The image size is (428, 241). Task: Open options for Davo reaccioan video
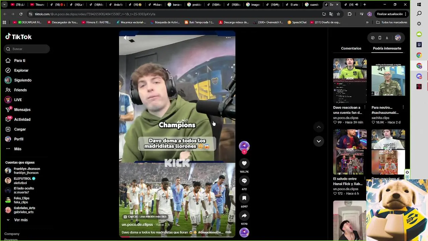(365, 107)
